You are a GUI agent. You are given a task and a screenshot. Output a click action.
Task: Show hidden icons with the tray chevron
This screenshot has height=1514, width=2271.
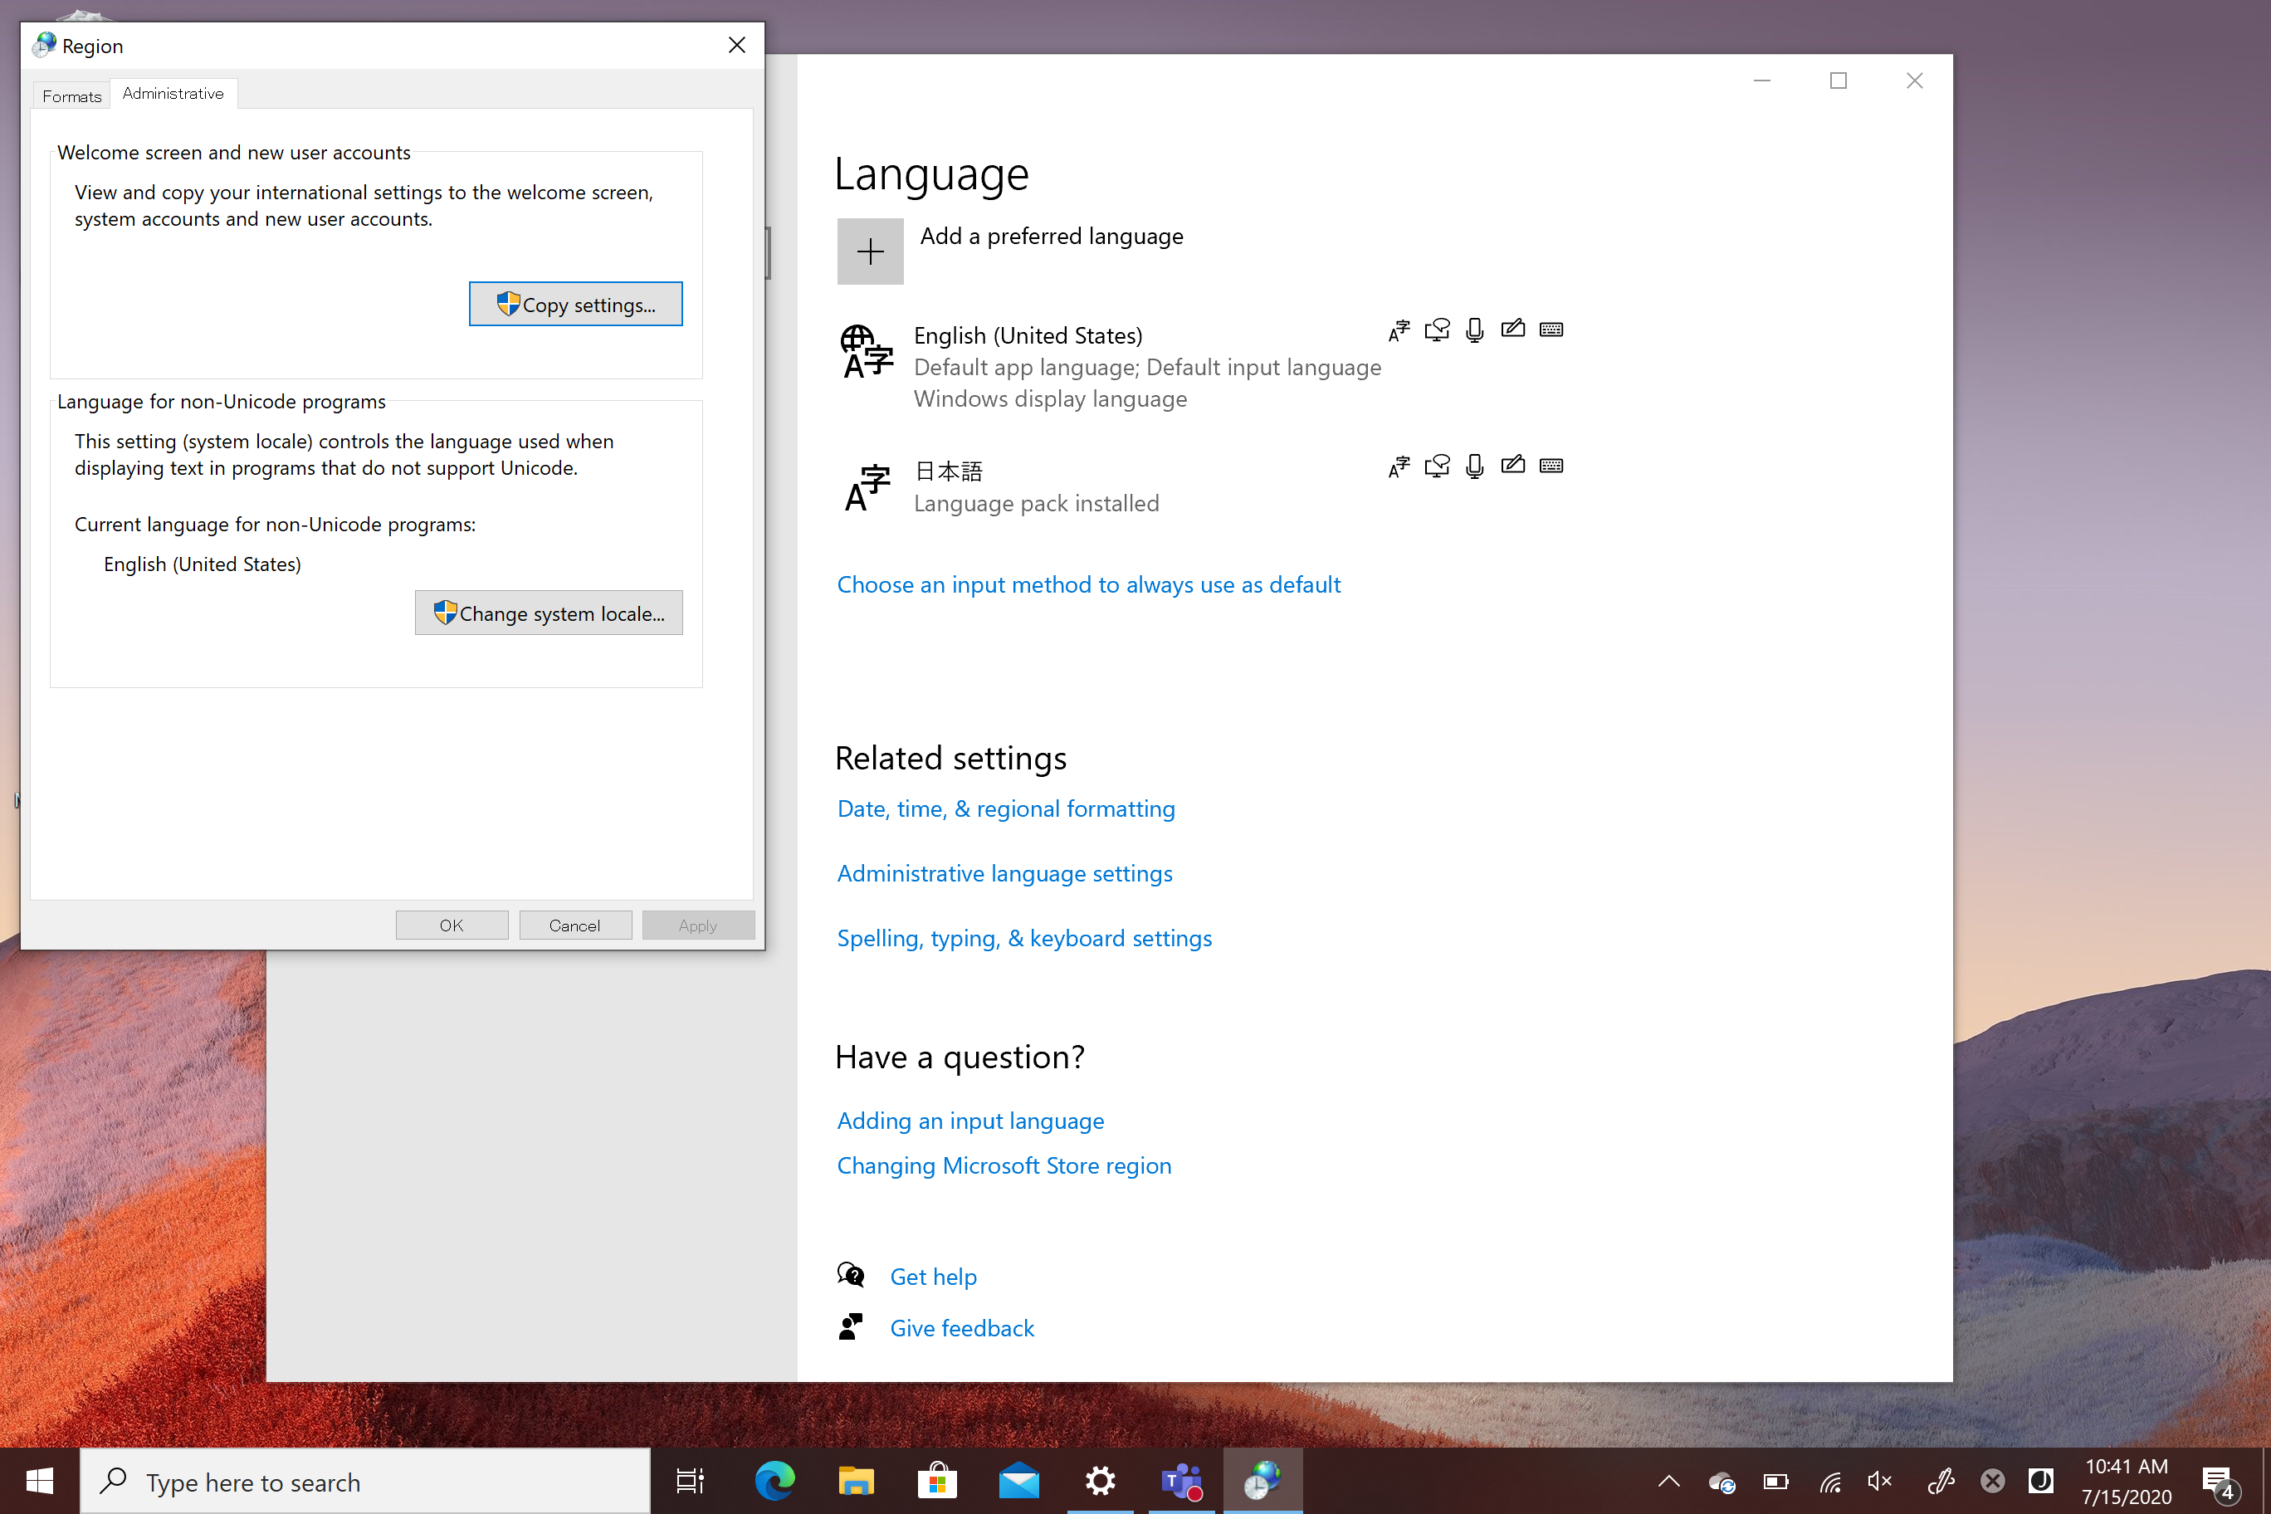1668,1481
